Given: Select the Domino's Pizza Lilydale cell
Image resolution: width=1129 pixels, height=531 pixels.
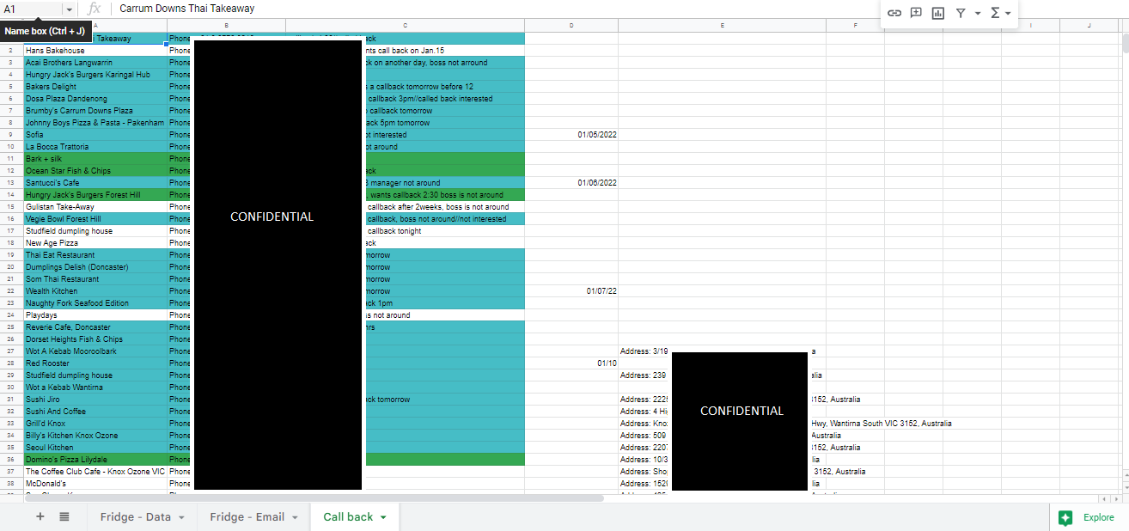Looking at the screenshot, I should (x=95, y=460).
